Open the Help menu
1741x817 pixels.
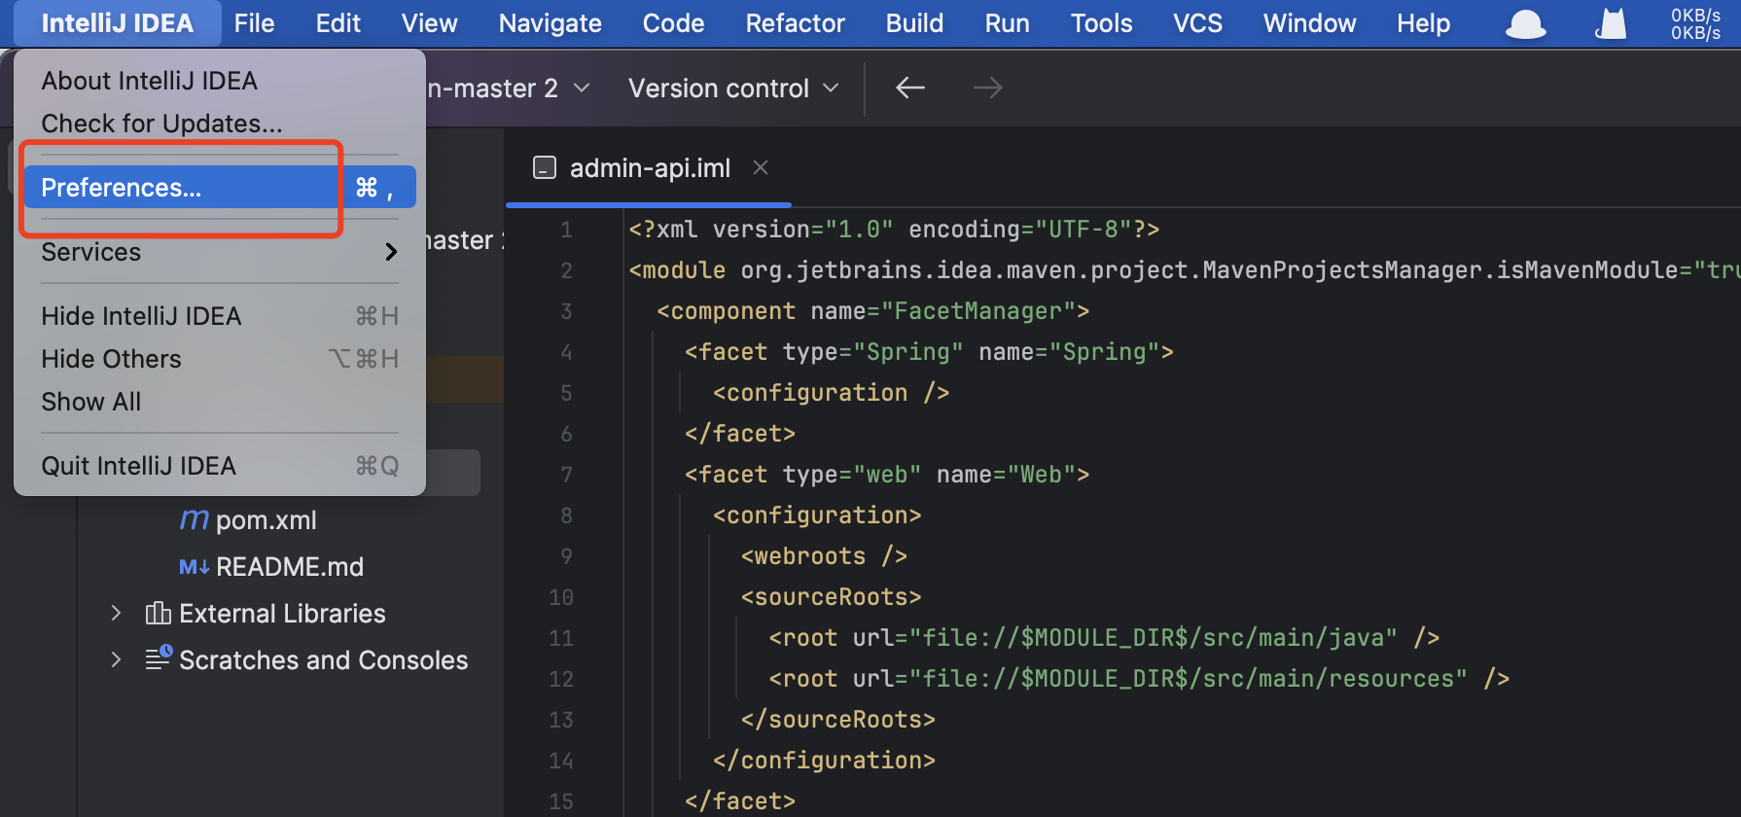pos(1424,23)
